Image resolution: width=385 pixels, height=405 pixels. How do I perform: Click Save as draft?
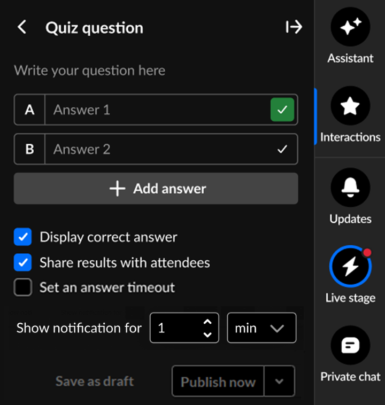pyautogui.click(x=95, y=381)
